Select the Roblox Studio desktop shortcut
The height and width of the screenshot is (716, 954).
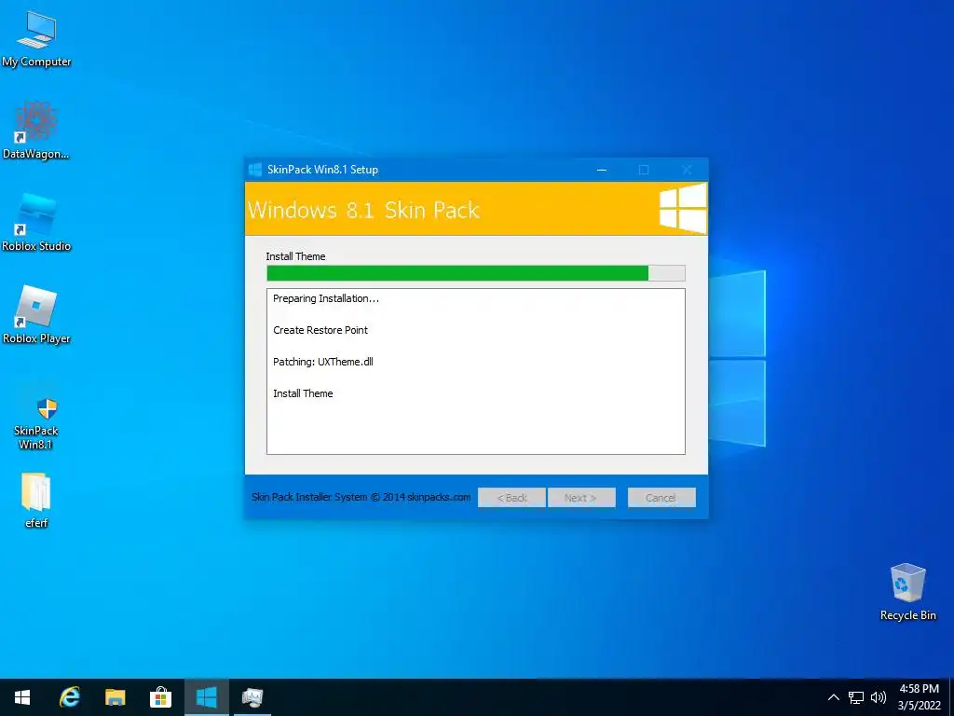pyautogui.click(x=36, y=223)
